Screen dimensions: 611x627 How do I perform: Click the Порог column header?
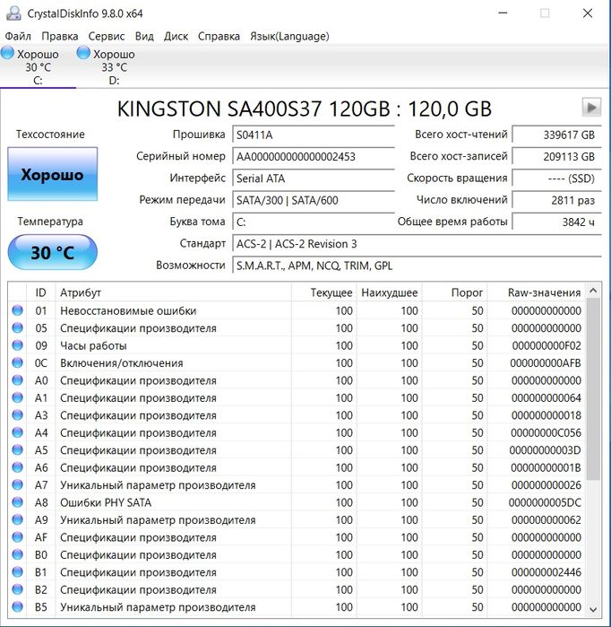[x=455, y=292]
